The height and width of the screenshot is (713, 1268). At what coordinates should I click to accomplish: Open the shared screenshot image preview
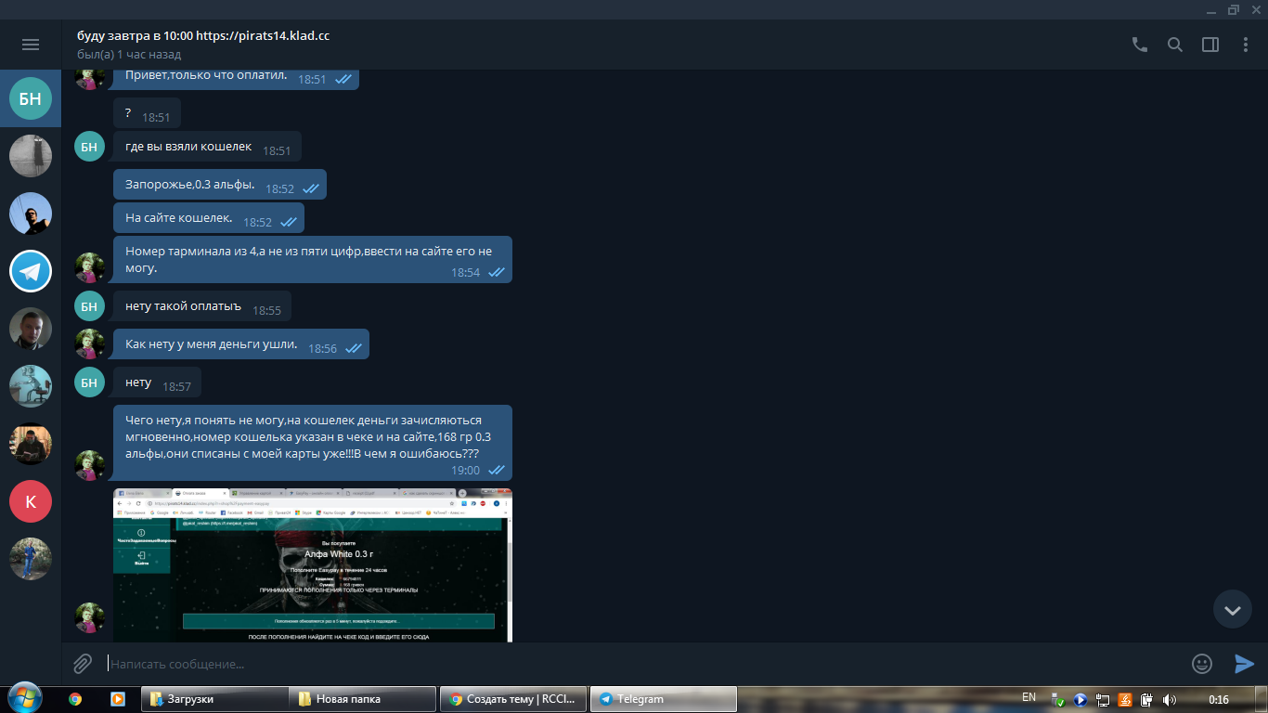click(x=313, y=565)
